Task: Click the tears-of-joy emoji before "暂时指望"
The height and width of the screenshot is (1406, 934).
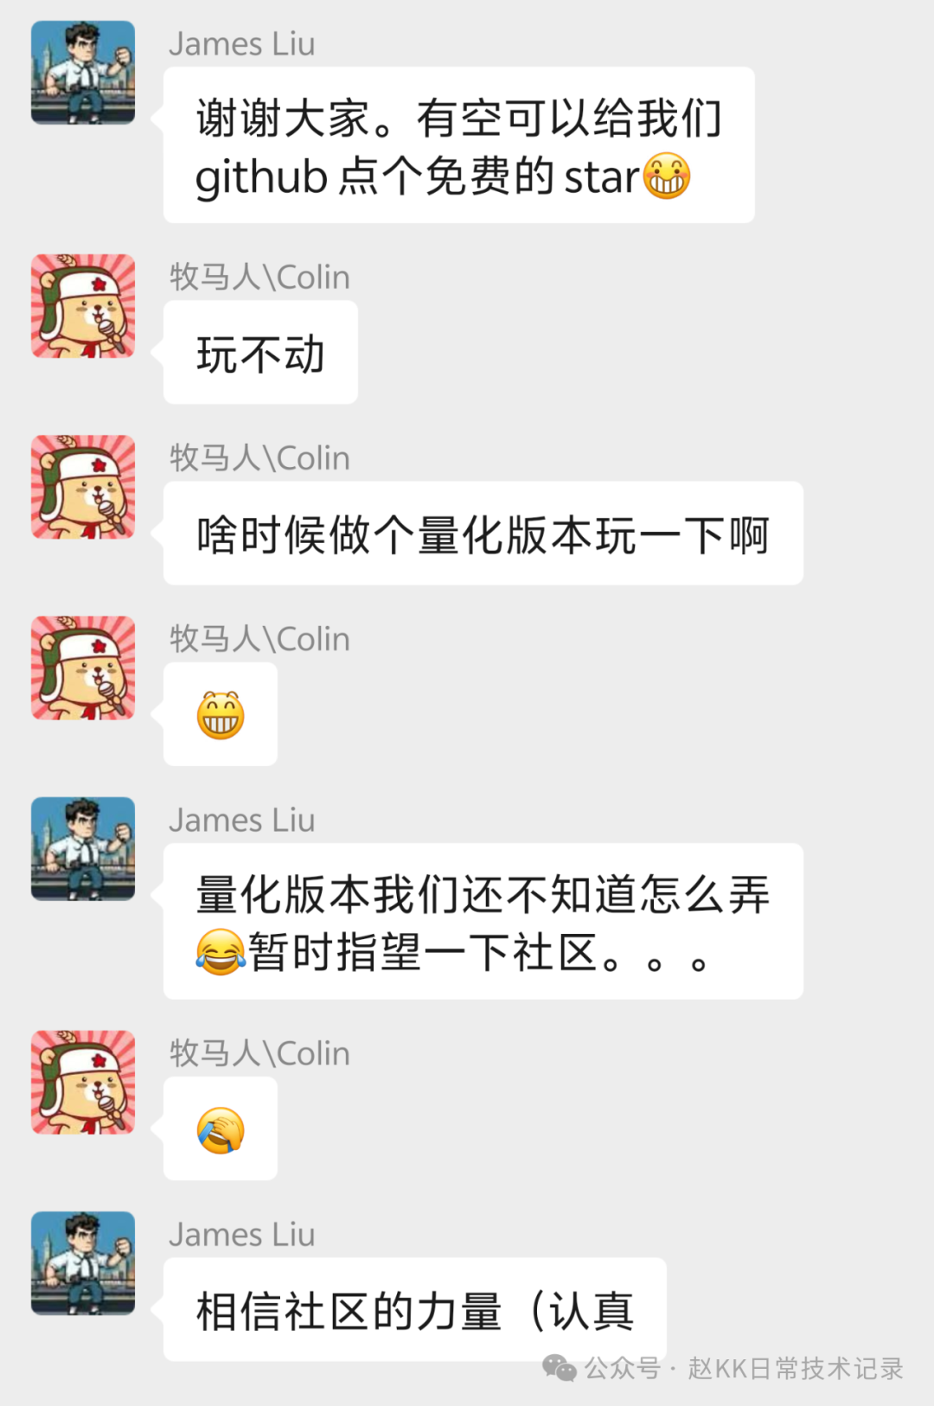Action: [x=221, y=952]
